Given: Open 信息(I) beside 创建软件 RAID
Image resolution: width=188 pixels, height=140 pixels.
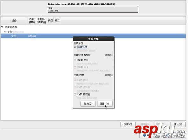Looking at the screenshot, I should tap(109, 55).
